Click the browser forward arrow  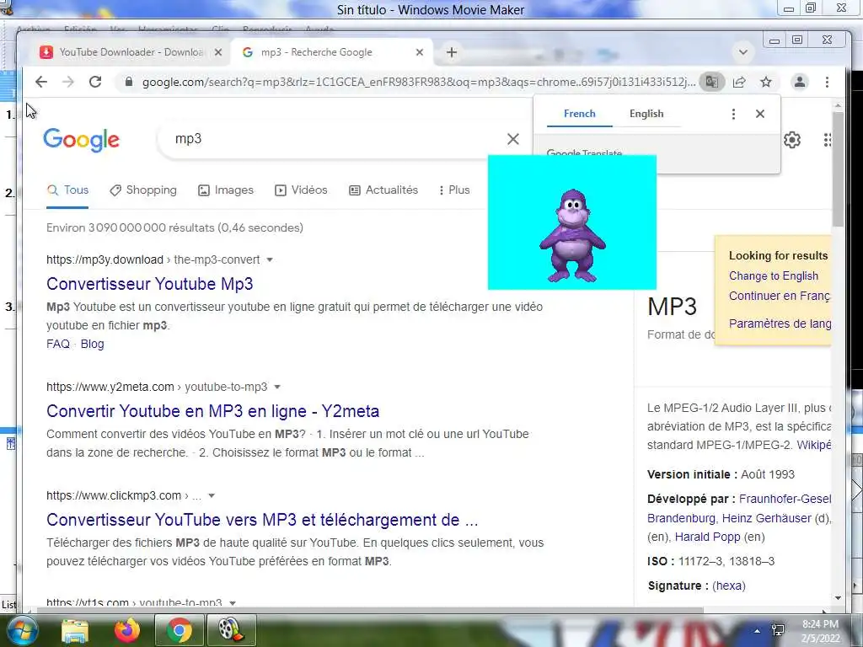pos(67,82)
